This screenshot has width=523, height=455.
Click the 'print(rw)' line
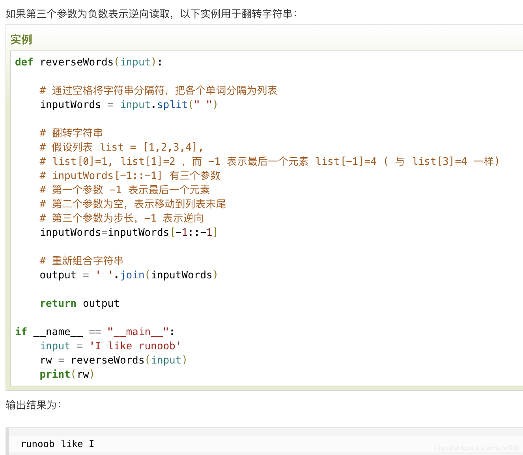pos(67,374)
